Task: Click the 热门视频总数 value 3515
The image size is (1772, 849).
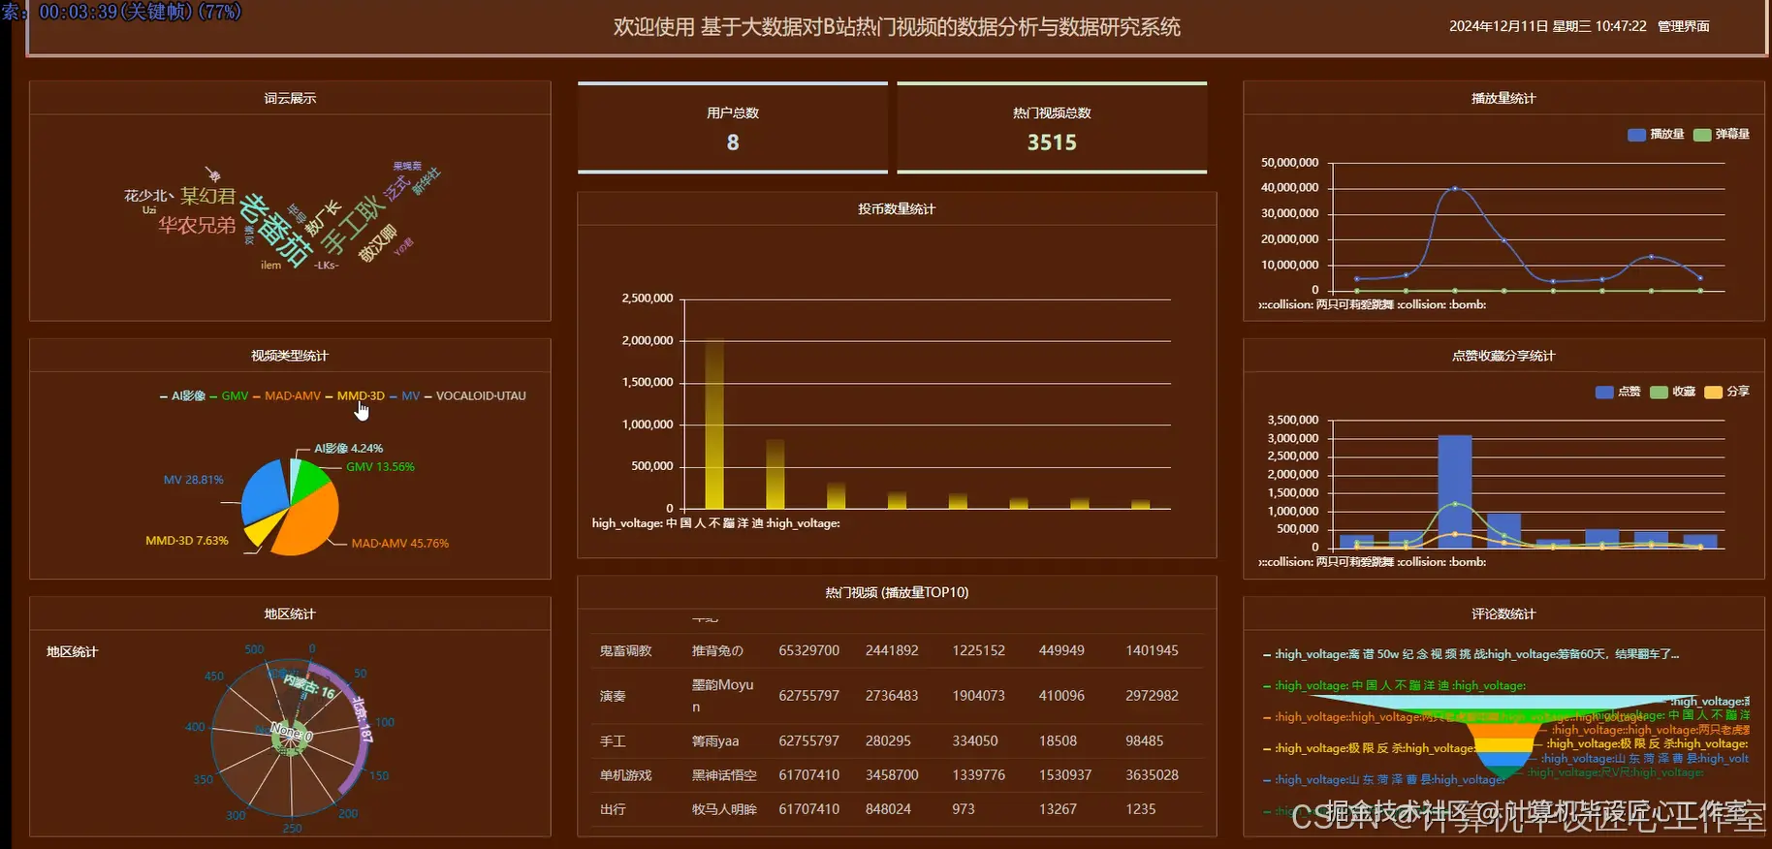Action: click(x=1052, y=142)
